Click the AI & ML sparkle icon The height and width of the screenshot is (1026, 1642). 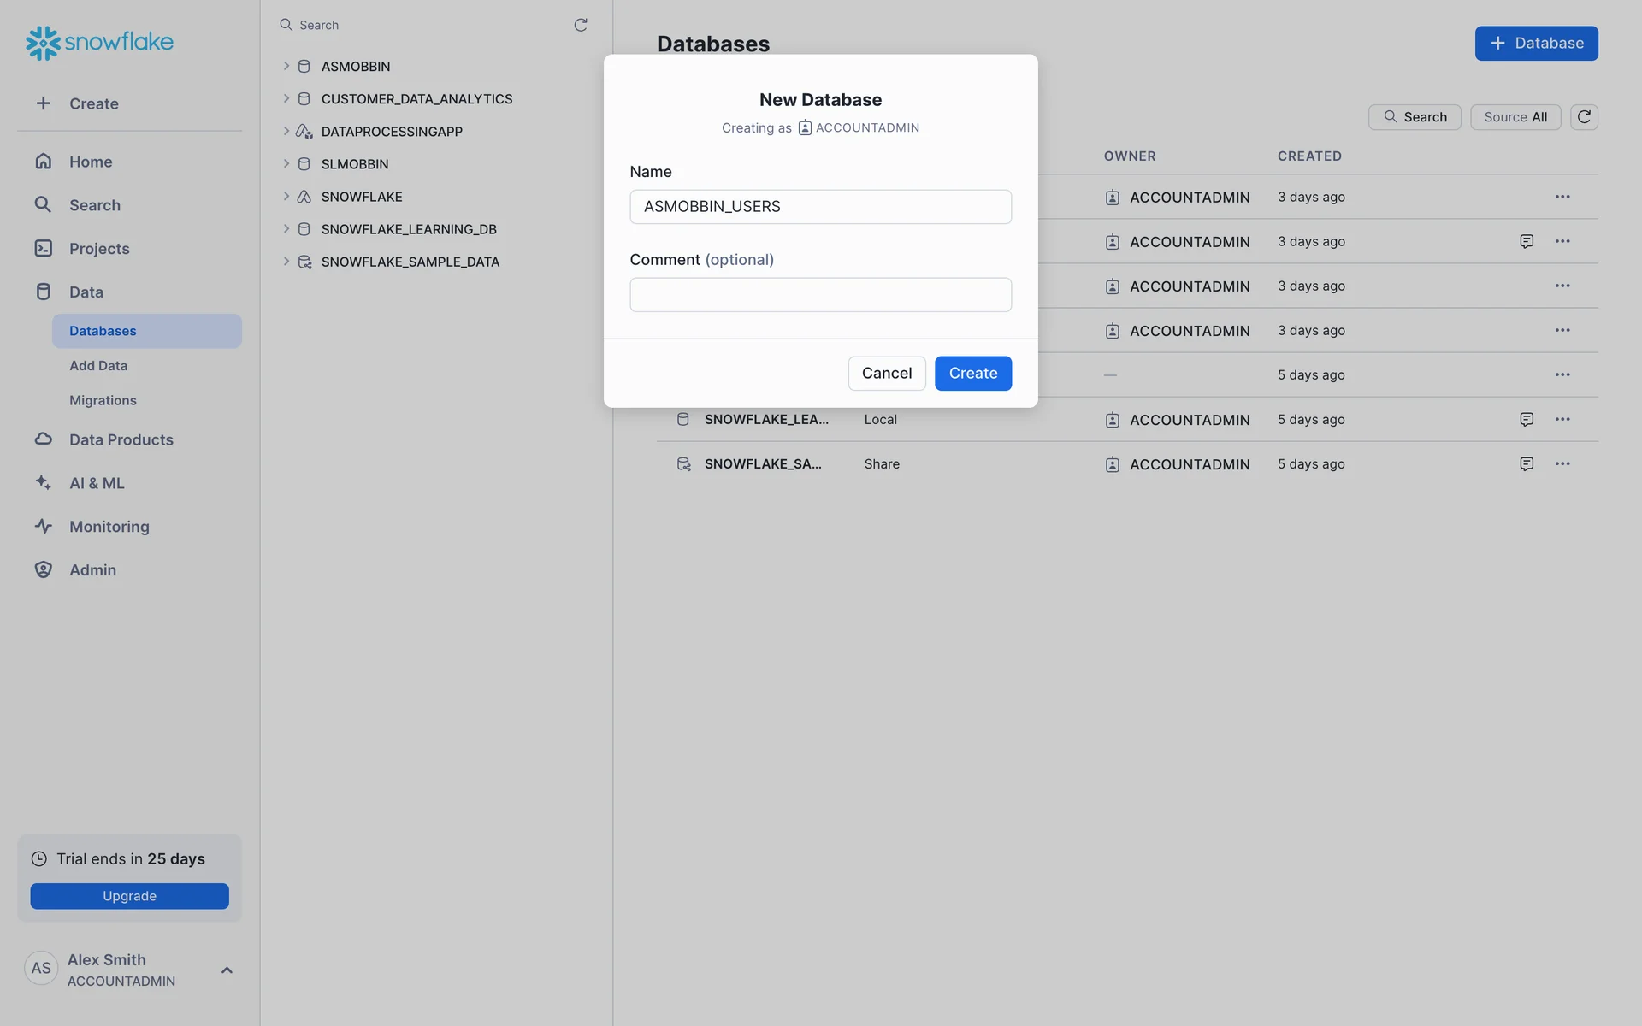click(x=44, y=483)
